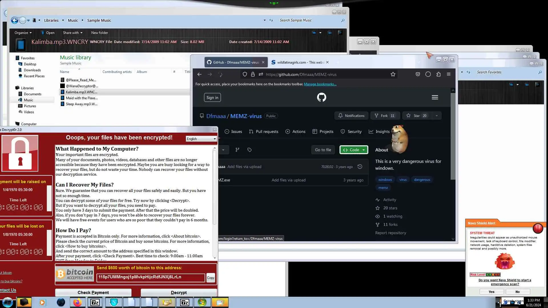Expand the green Code dropdown button
Viewport: 548px width, 308px height.
[x=354, y=150]
